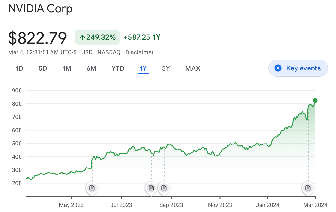
Task: Click the April 2023 earnings event marker
Action: point(92,188)
